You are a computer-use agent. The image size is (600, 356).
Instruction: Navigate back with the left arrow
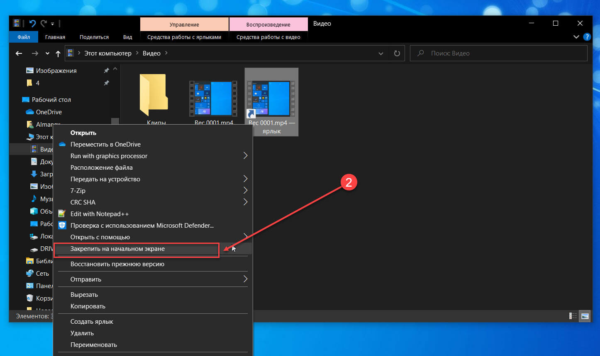(x=19, y=53)
